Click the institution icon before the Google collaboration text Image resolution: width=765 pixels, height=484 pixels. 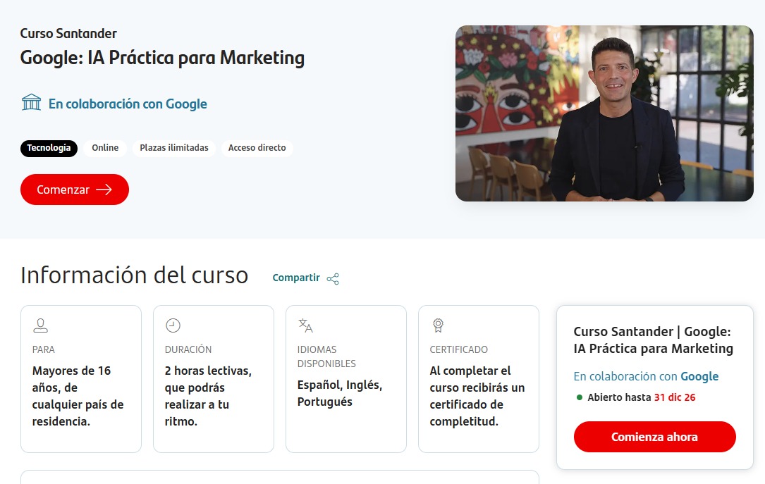tap(31, 102)
